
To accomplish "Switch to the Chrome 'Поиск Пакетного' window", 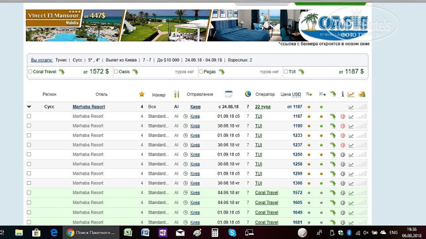I will pos(91,233).
